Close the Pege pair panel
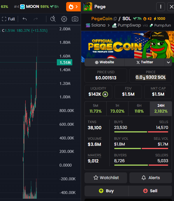This screenshot has width=174, height=201. [171, 7]
